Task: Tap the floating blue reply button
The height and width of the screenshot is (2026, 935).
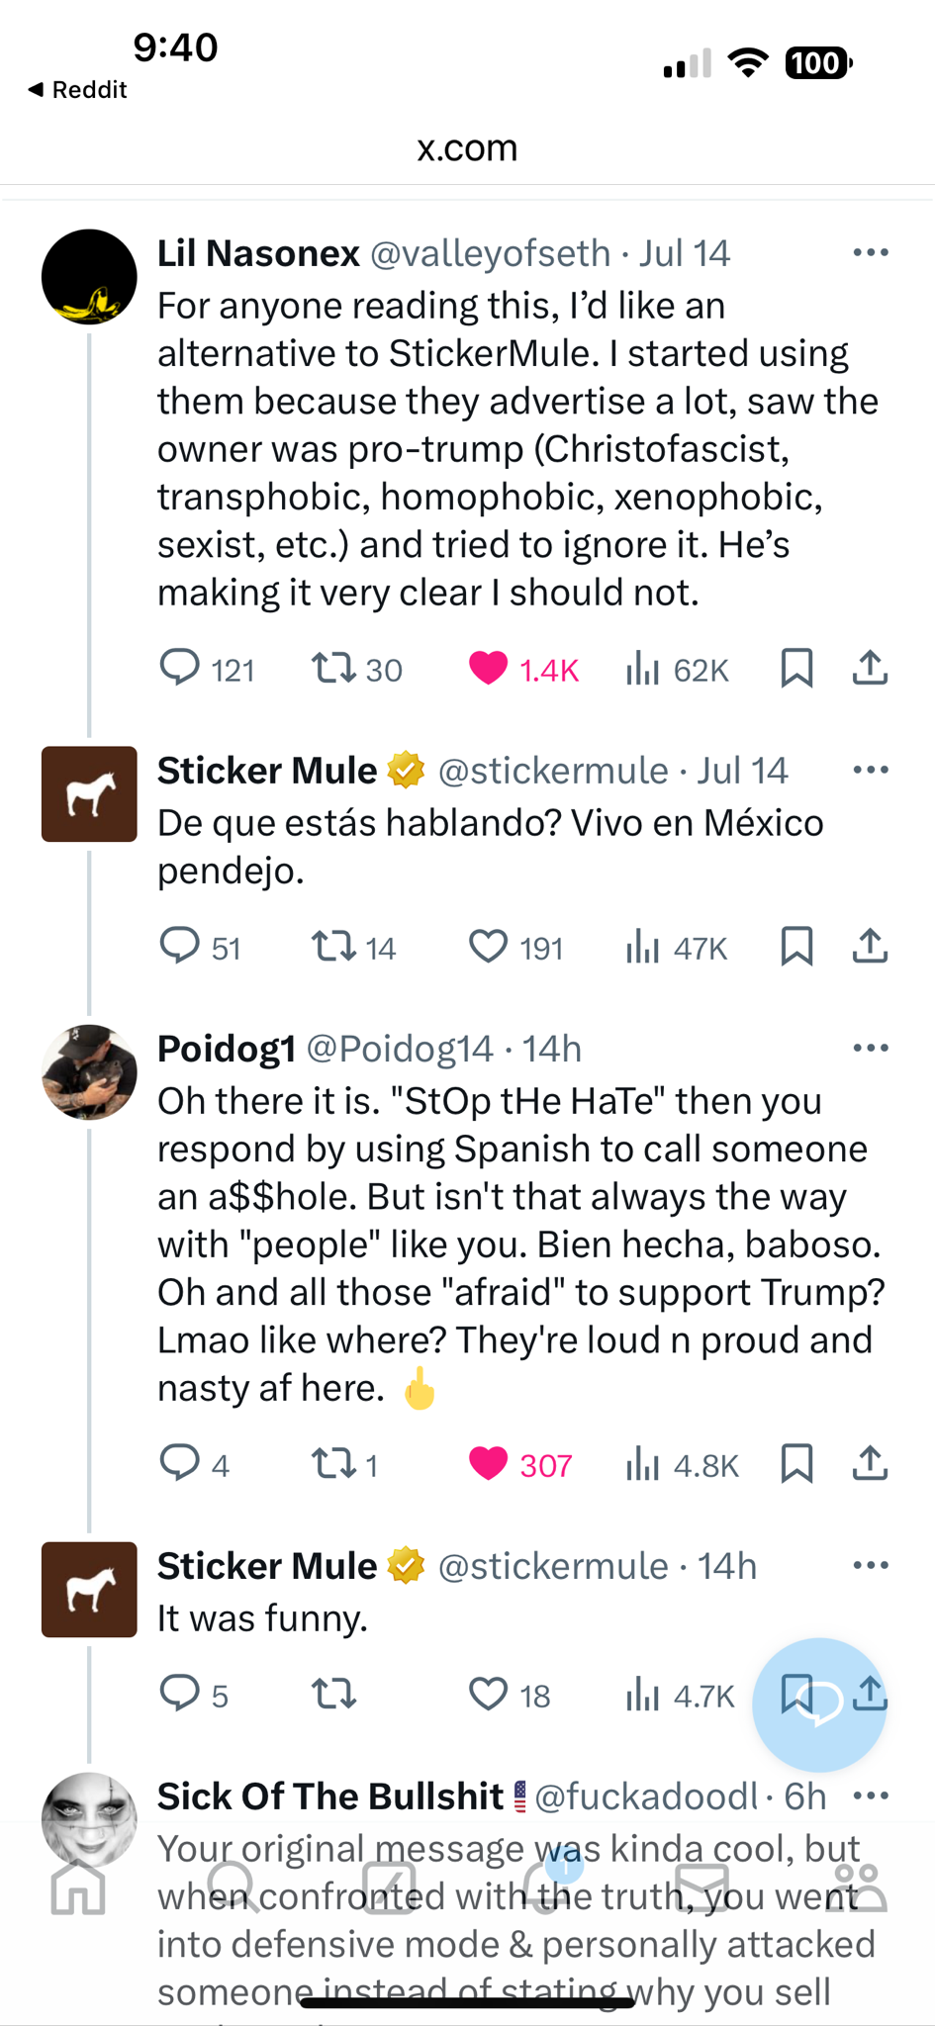Action: click(819, 1704)
